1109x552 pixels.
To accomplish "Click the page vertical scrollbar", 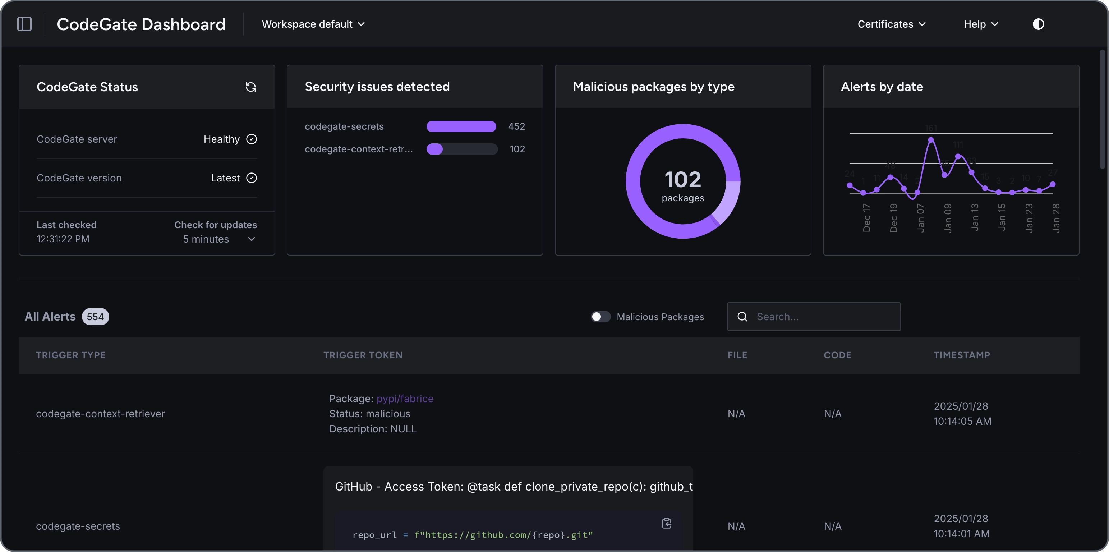I will pos(1102,109).
